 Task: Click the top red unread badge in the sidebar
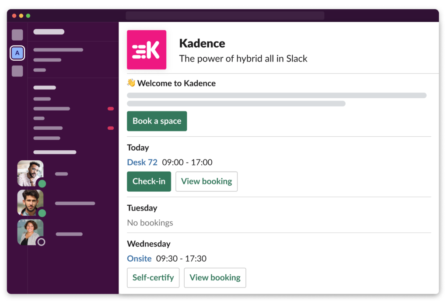click(111, 108)
